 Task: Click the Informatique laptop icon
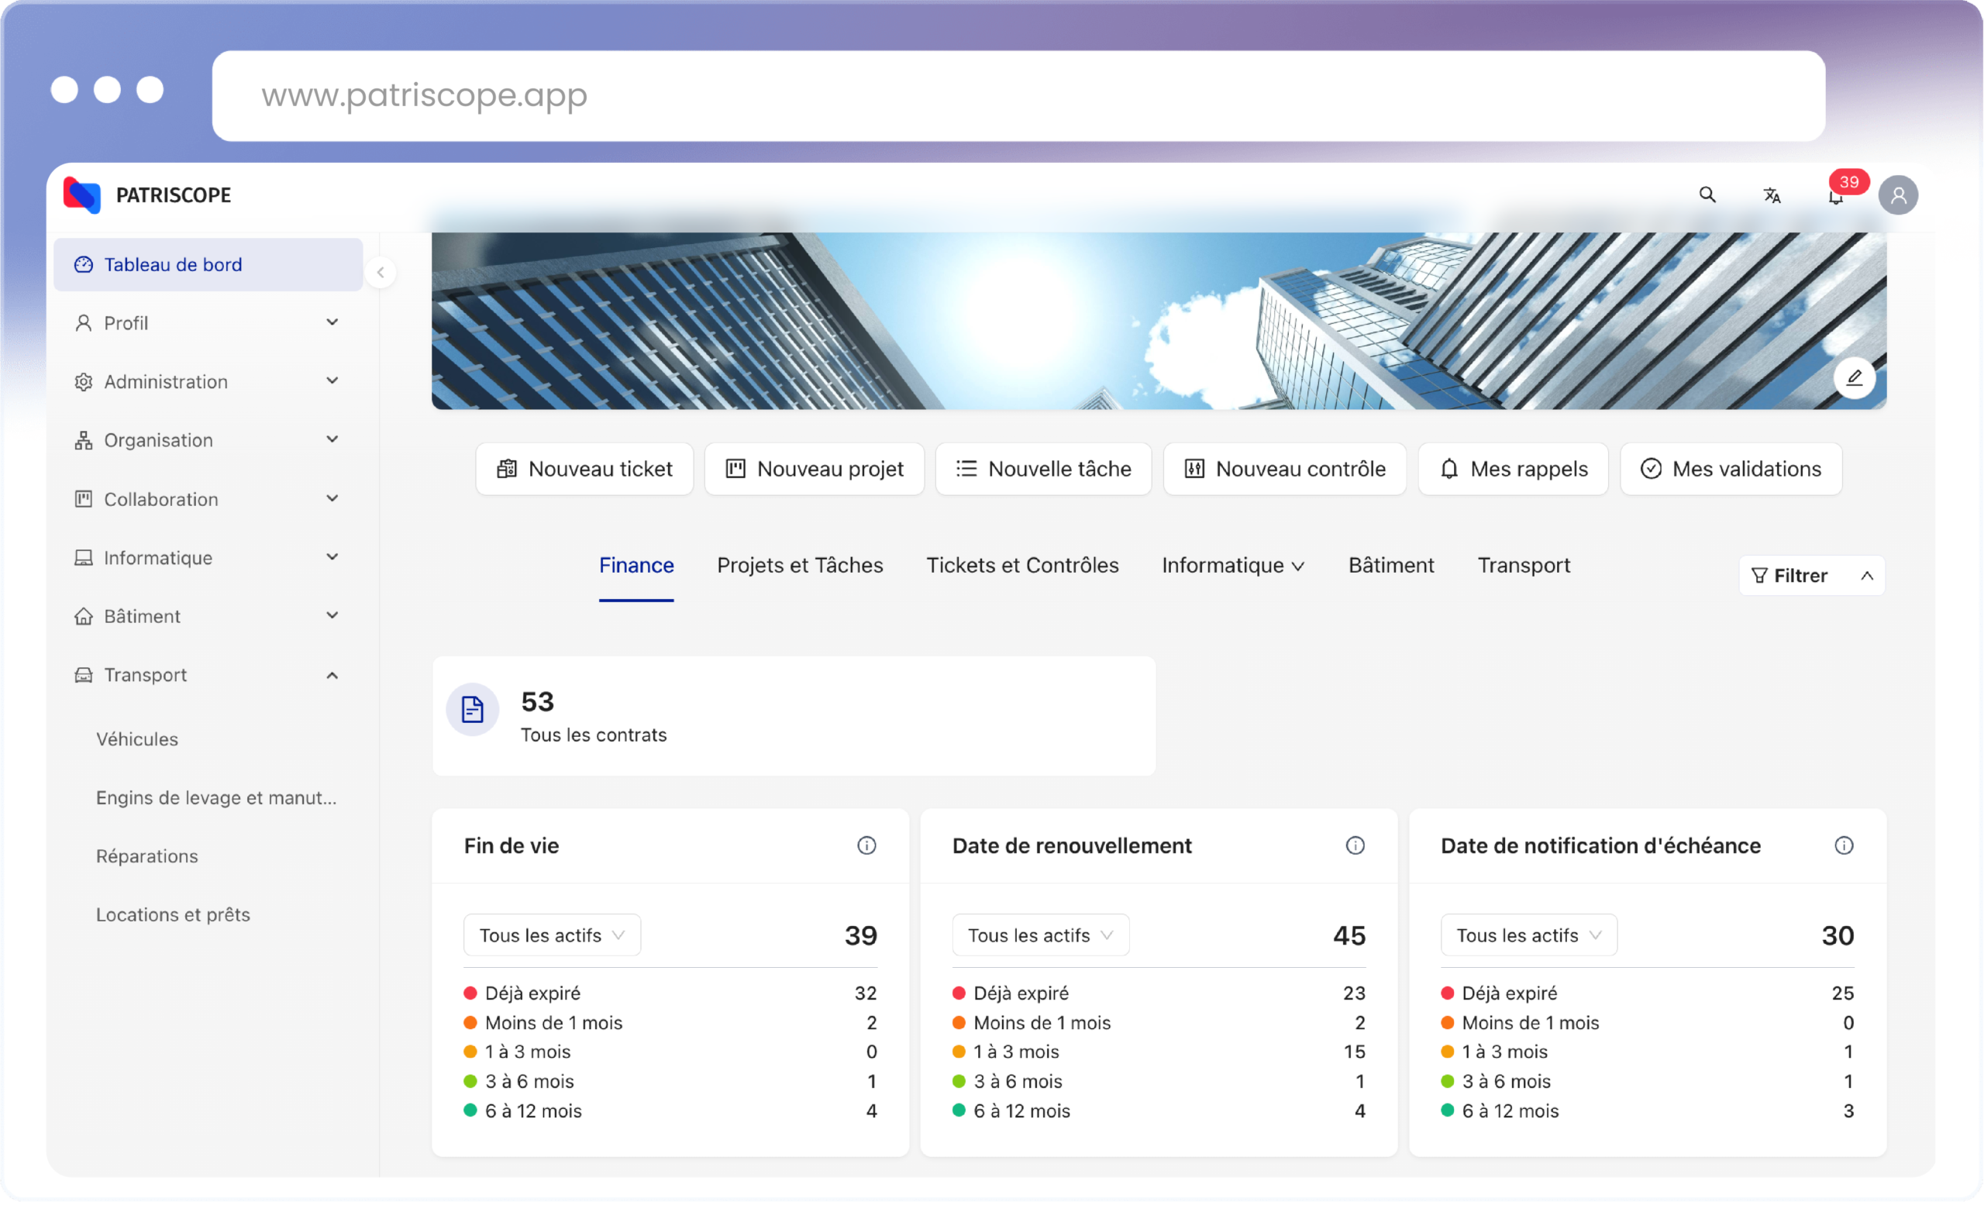coord(83,558)
